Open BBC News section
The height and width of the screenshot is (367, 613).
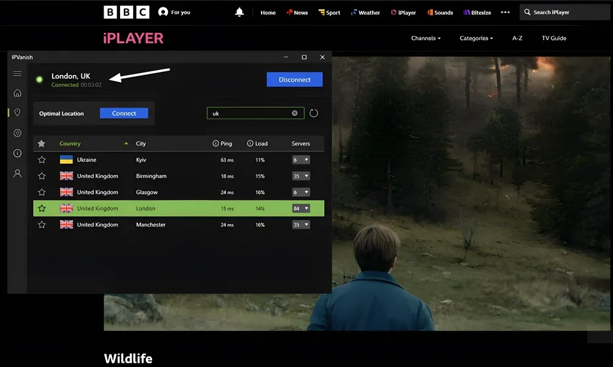(x=297, y=12)
